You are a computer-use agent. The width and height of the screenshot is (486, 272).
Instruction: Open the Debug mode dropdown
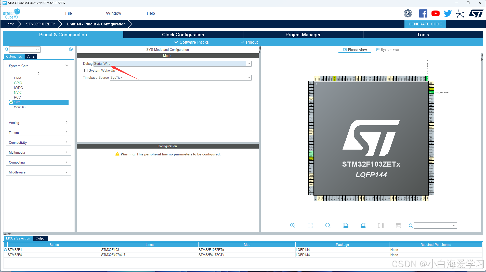coord(172,63)
